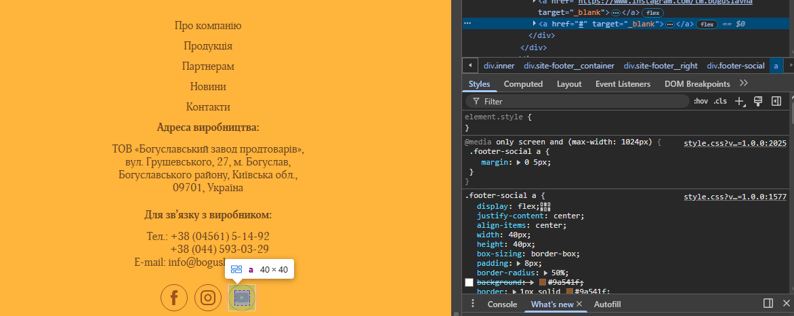
Task: Open the "Контакти" footer link
Action: [x=208, y=106]
